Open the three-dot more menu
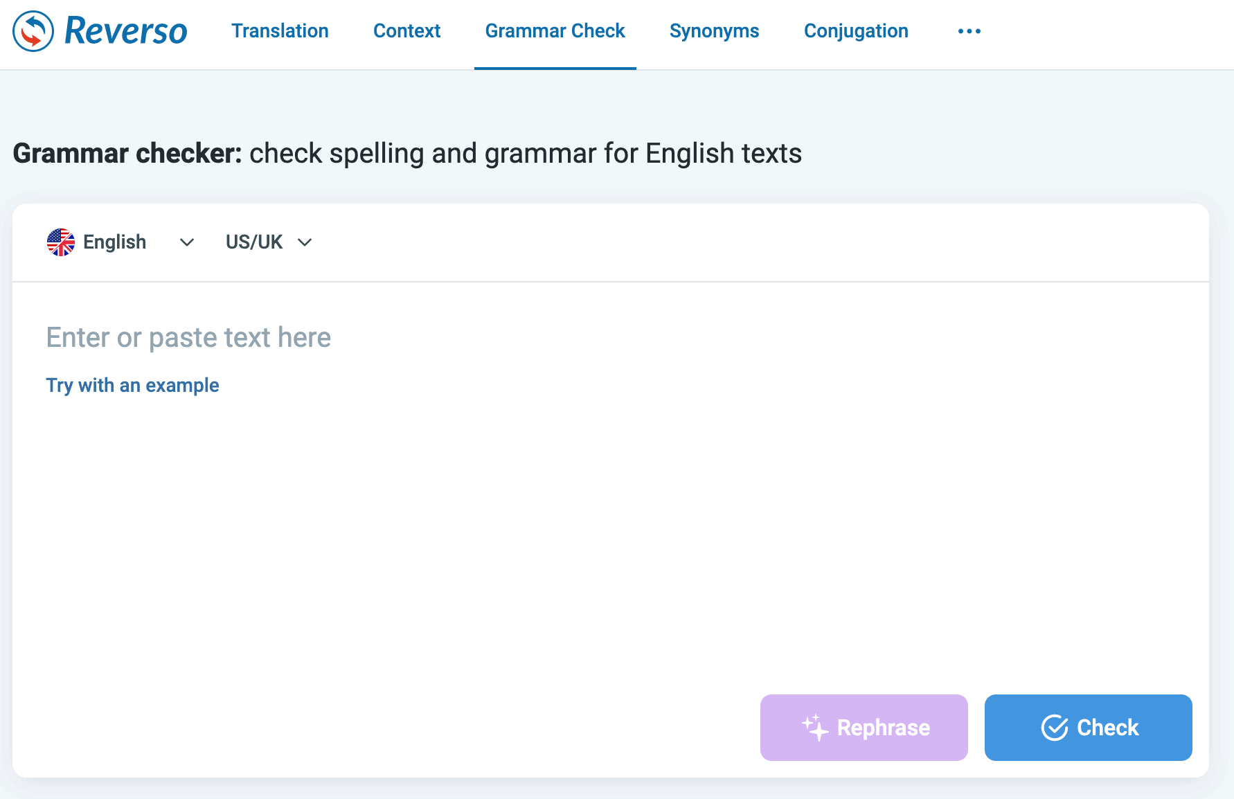 [969, 31]
